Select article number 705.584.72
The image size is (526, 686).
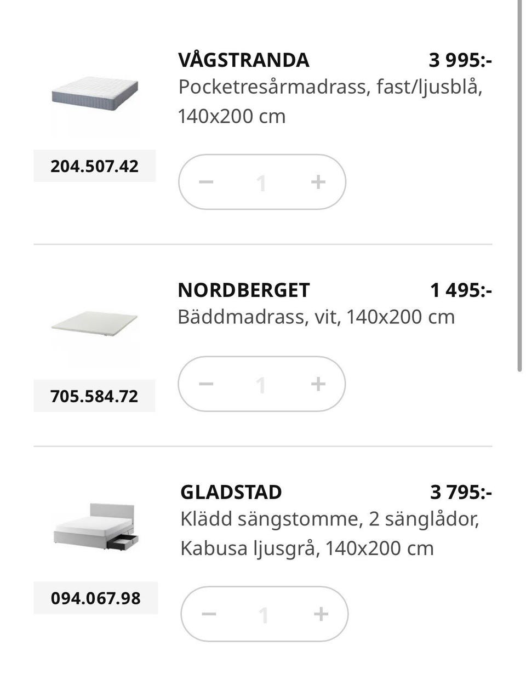pos(94,396)
